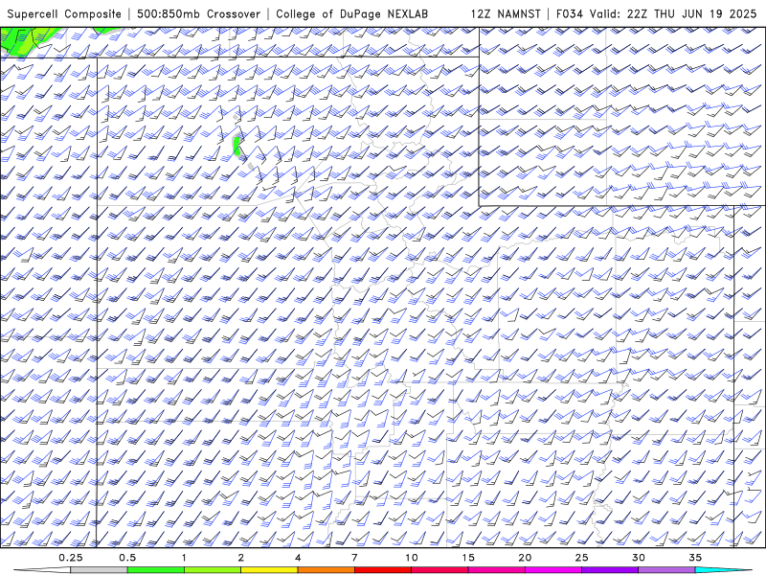Click the purple 25–30 legend swatch
Image resolution: width=766 pixels, height=575 pixels.
[610, 570]
